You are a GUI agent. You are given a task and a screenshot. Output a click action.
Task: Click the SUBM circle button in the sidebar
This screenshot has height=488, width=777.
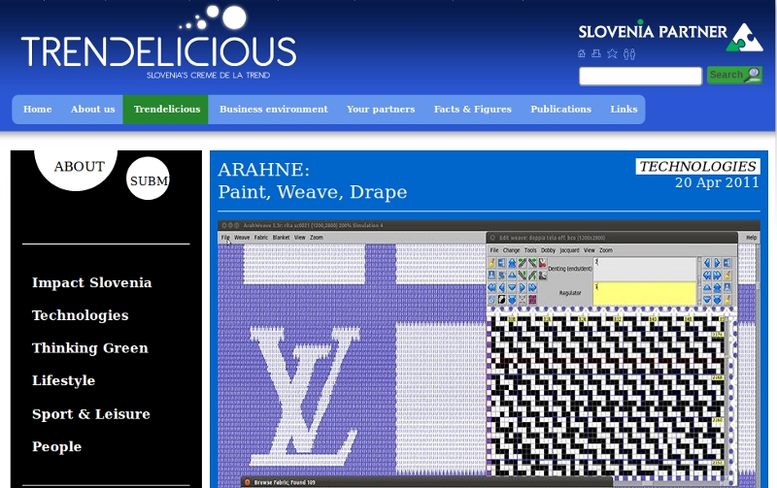tap(148, 179)
